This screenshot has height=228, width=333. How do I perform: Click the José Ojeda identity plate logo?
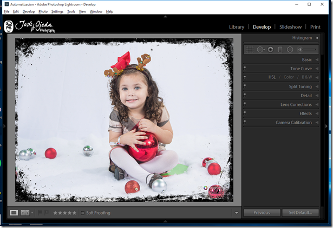[x=29, y=26]
